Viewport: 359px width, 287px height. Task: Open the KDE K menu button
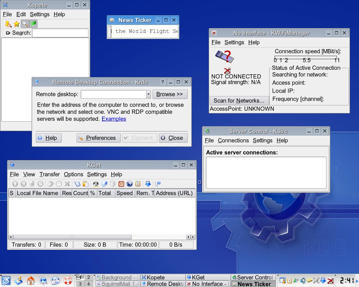[6, 281]
